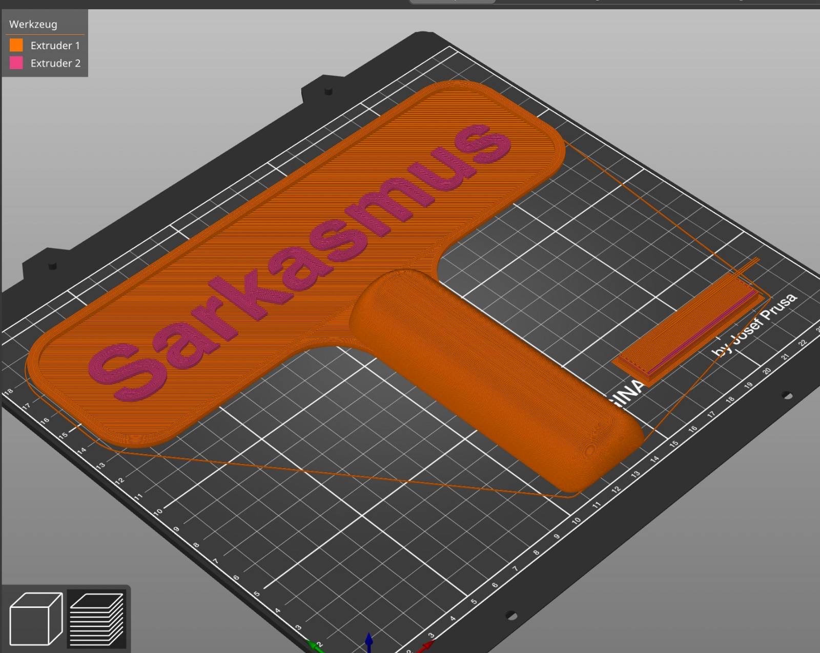820x653 pixels.
Task: Switch to the sliced layers preview
Action: click(97, 619)
